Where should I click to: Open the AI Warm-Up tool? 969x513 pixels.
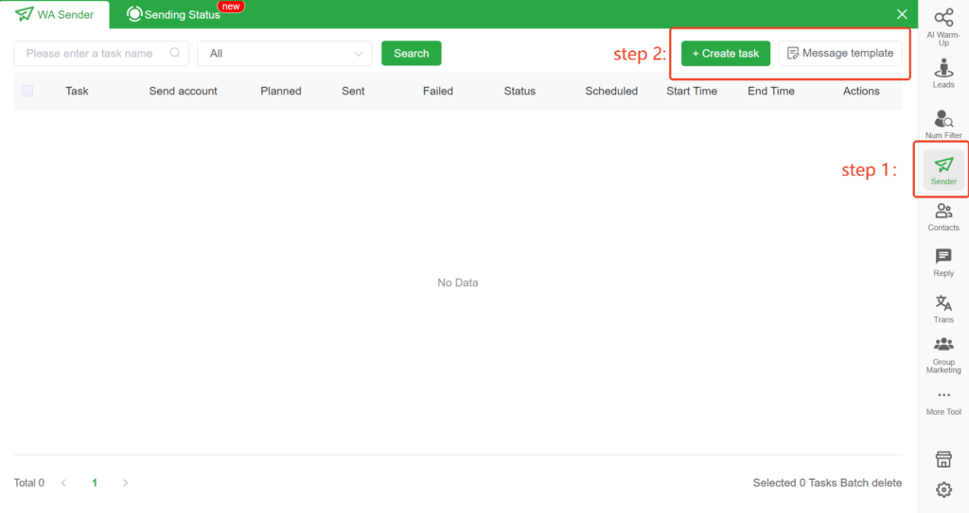coord(943,27)
